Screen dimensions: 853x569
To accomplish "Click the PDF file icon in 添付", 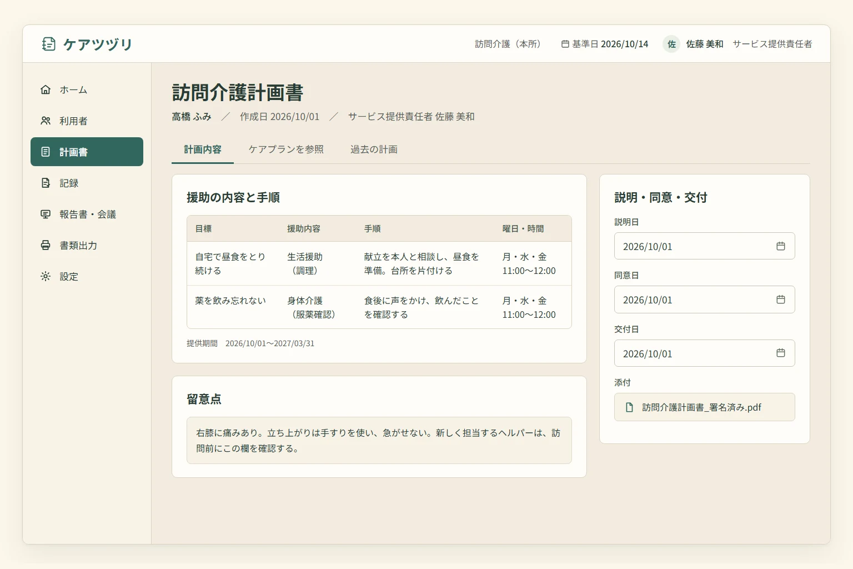I will (629, 407).
